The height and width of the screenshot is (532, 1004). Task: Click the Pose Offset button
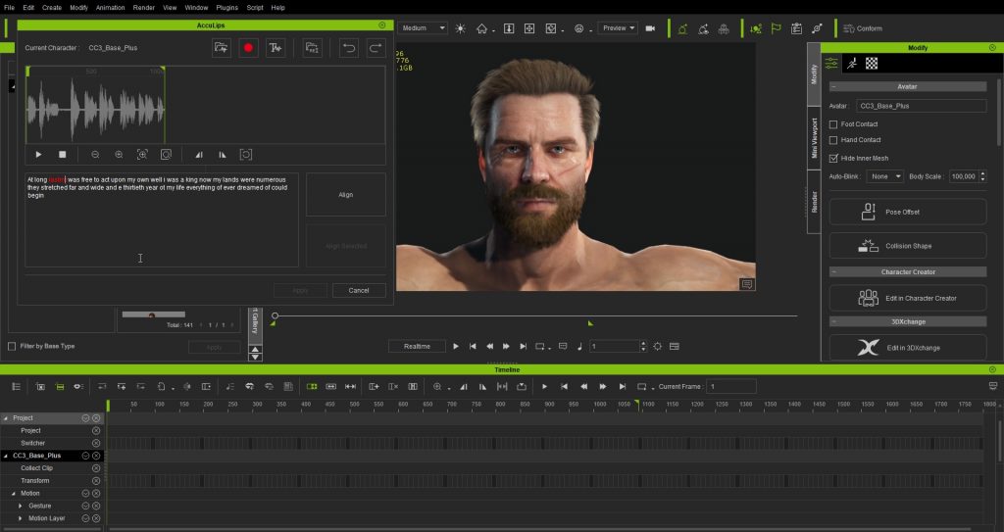(x=907, y=212)
